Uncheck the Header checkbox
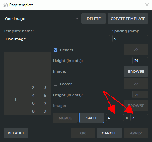The image size is (152, 142). 56,50
